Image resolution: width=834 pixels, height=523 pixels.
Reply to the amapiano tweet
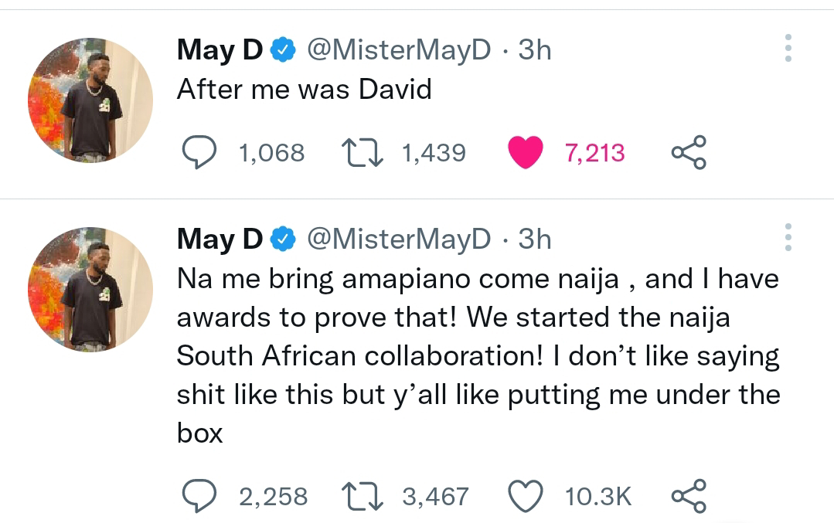pos(199,496)
